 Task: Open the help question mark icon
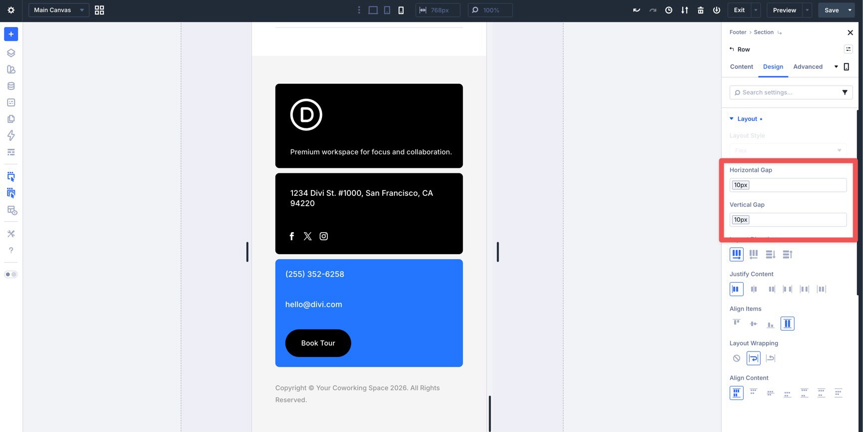11,250
